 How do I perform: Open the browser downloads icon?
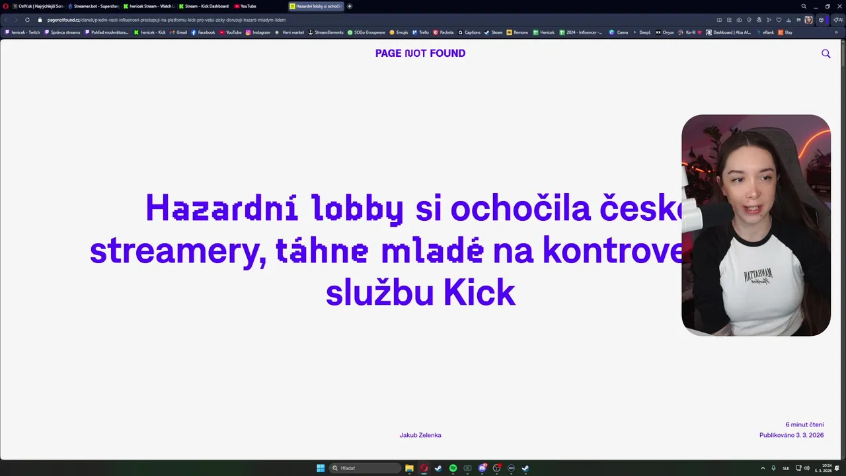pos(788,20)
